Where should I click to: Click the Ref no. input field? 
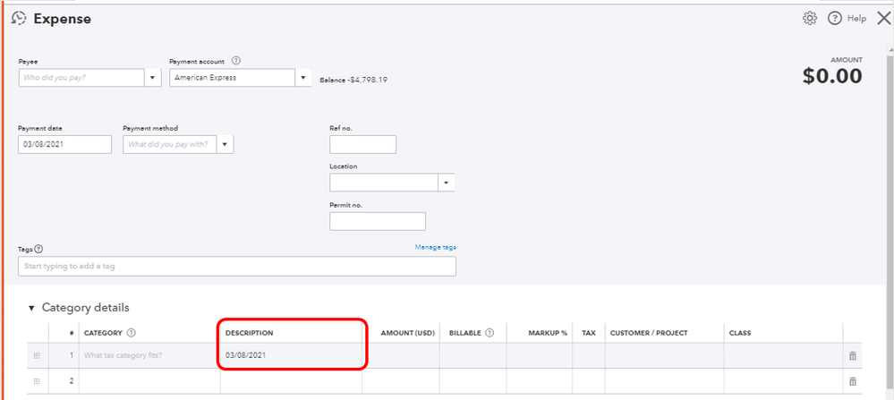point(362,144)
